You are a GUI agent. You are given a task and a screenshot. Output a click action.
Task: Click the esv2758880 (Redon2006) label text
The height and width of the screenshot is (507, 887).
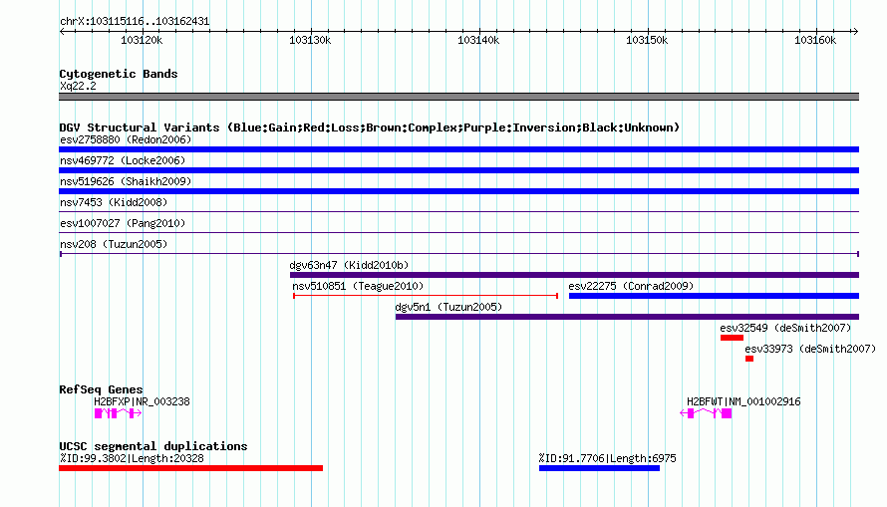click(x=126, y=139)
